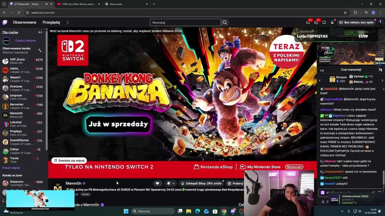Open browser extensions puzzle icon
The width and height of the screenshot is (385, 216).
click(356, 13)
